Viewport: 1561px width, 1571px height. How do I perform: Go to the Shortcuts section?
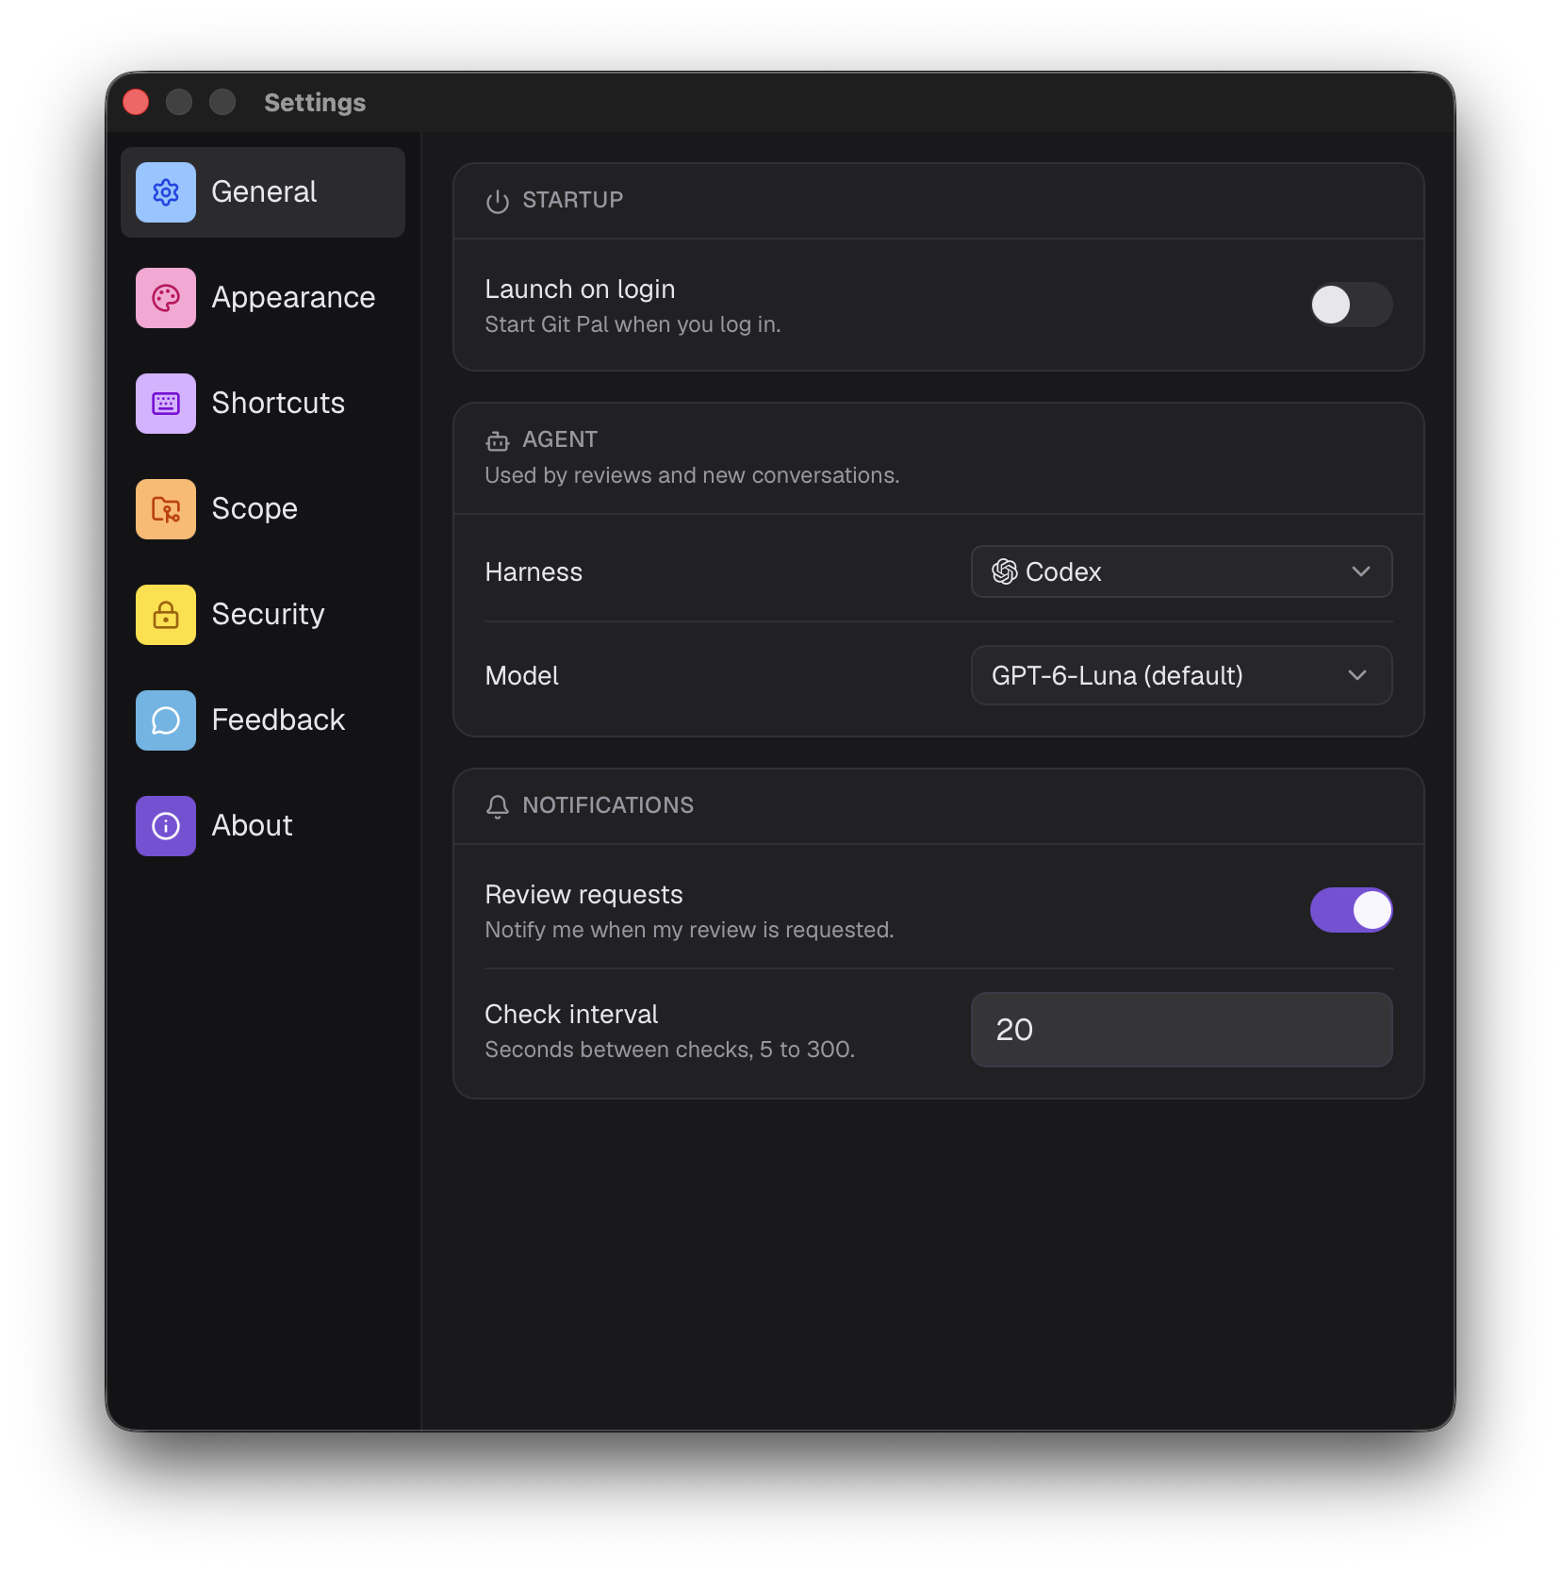[263, 404]
